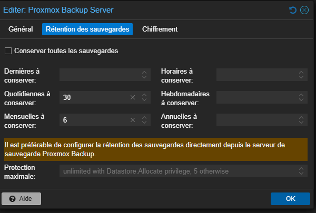Image resolution: width=316 pixels, height=213 pixels.
Task: Switch to the Général tab
Action: tap(21, 29)
